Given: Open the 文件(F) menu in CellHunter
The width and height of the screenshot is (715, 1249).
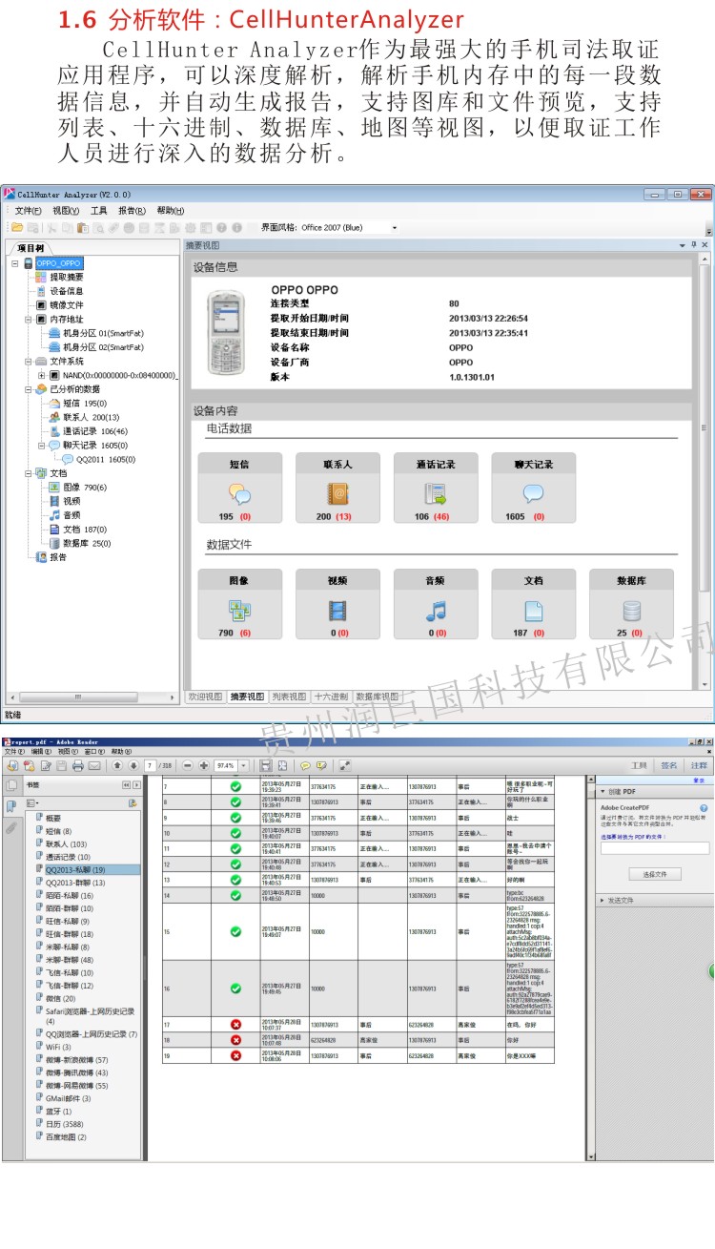Looking at the screenshot, I should point(28,211).
